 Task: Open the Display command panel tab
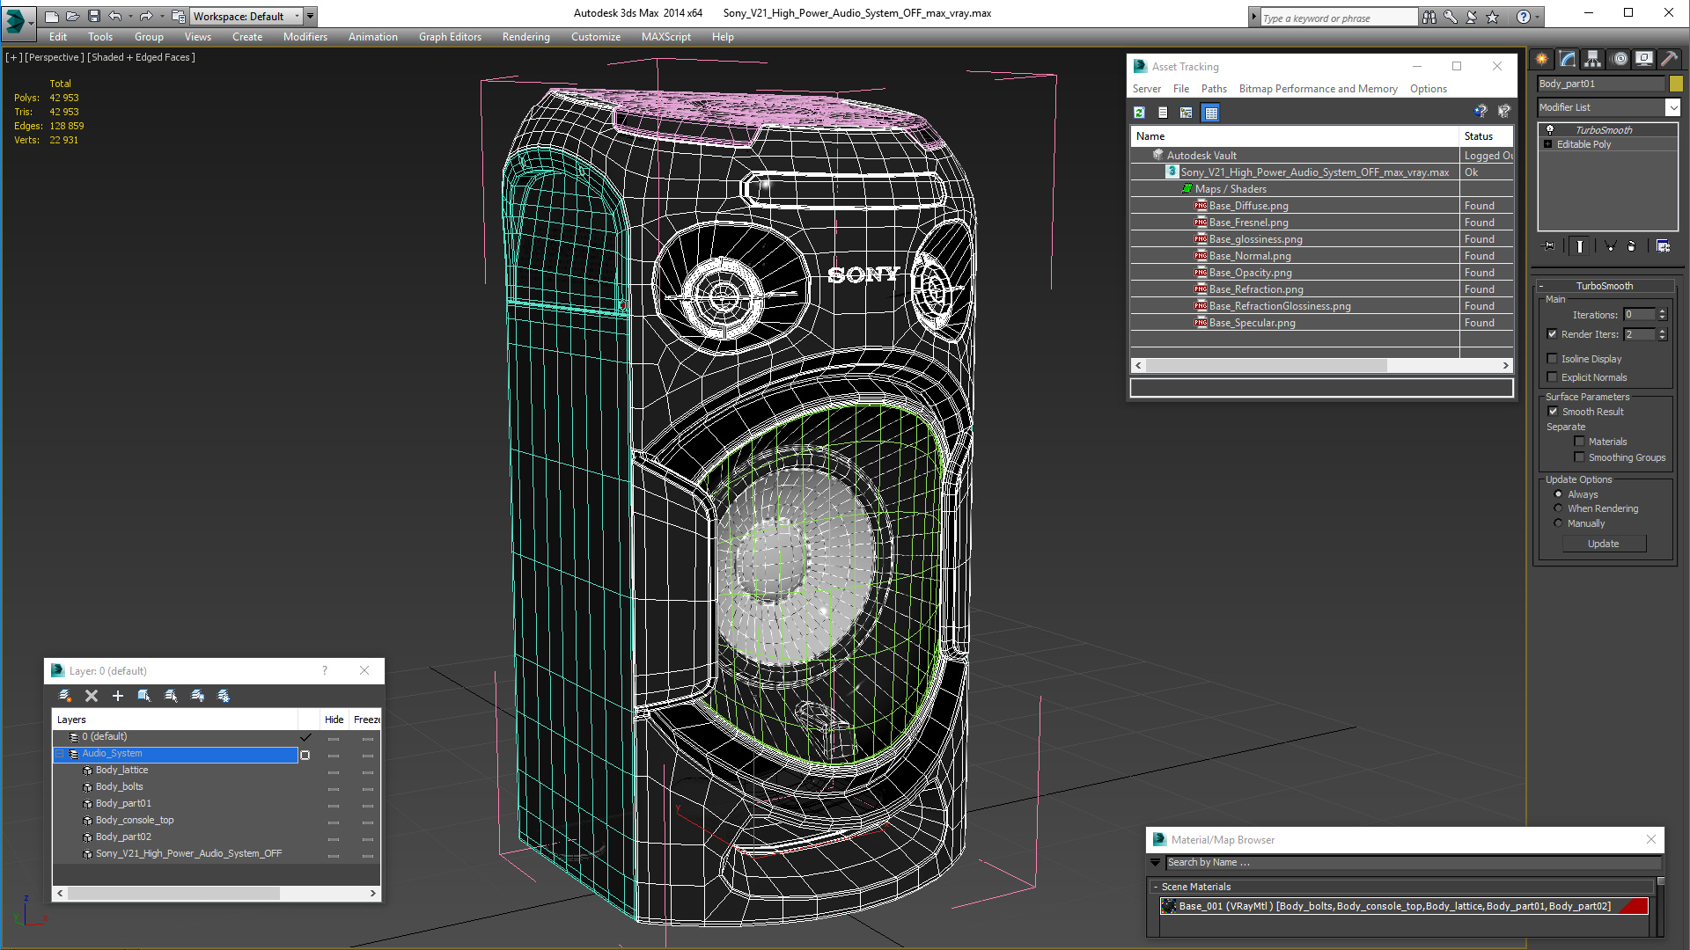1644,59
